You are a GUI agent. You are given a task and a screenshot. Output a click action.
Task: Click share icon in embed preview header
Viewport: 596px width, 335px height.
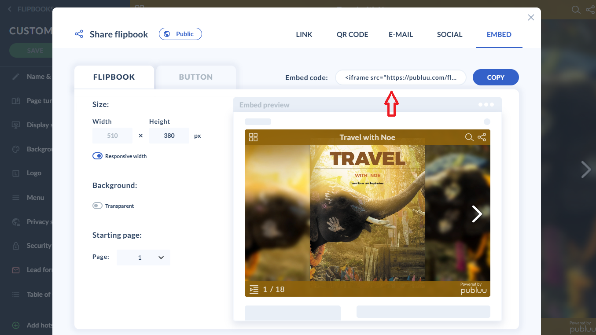pyautogui.click(x=482, y=137)
